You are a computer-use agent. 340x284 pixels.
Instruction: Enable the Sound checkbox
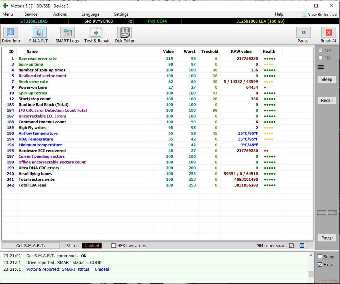(320, 257)
